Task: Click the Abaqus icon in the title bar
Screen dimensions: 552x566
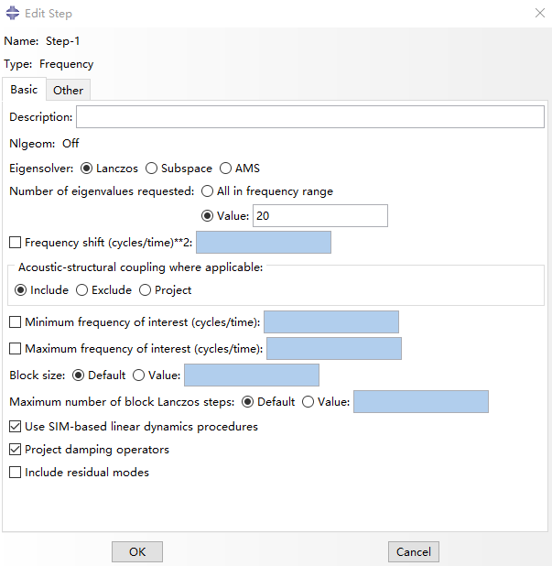Action: tap(13, 13)
